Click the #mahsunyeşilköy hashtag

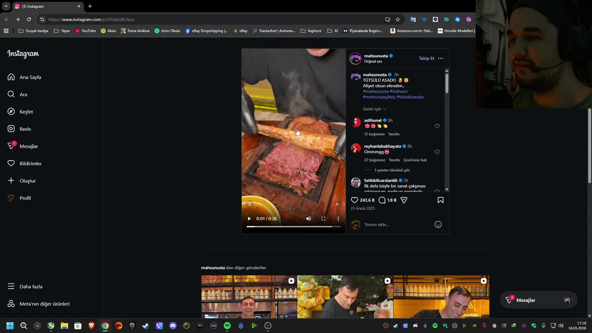pos(379,97)
